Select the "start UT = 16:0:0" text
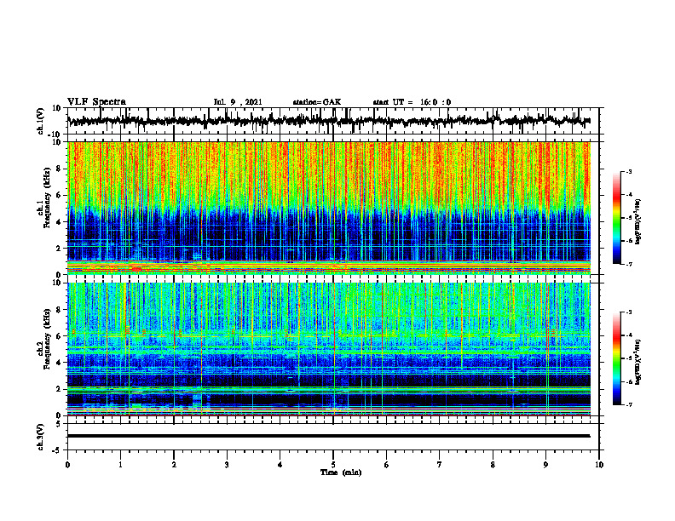Image resolution: width=675 pixels, height=521 pixels. point(412,102)
